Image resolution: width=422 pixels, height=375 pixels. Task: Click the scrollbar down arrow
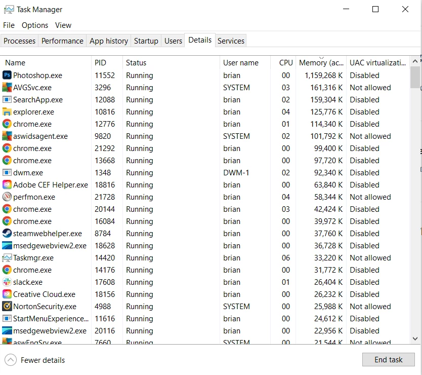click(x=415, y=339)
